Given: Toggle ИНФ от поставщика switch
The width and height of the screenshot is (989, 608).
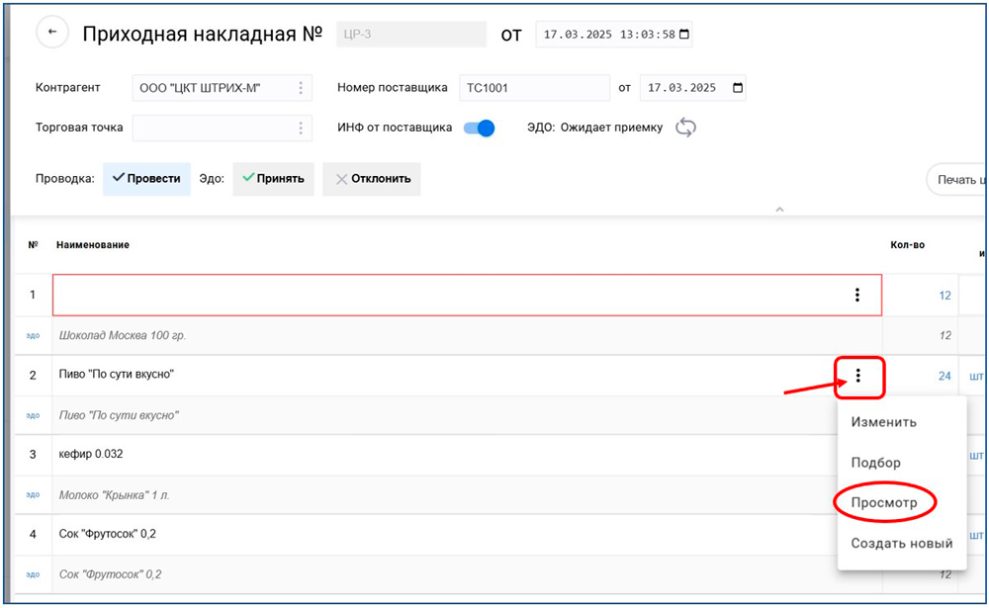Looking at the screenshot, I should pos(479,128).
